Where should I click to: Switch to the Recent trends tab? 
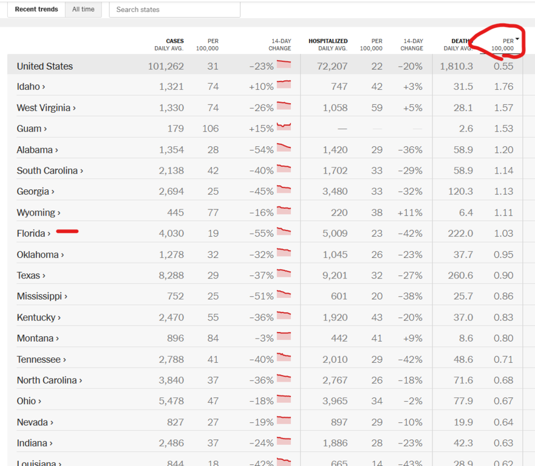(x=36, y=10)
